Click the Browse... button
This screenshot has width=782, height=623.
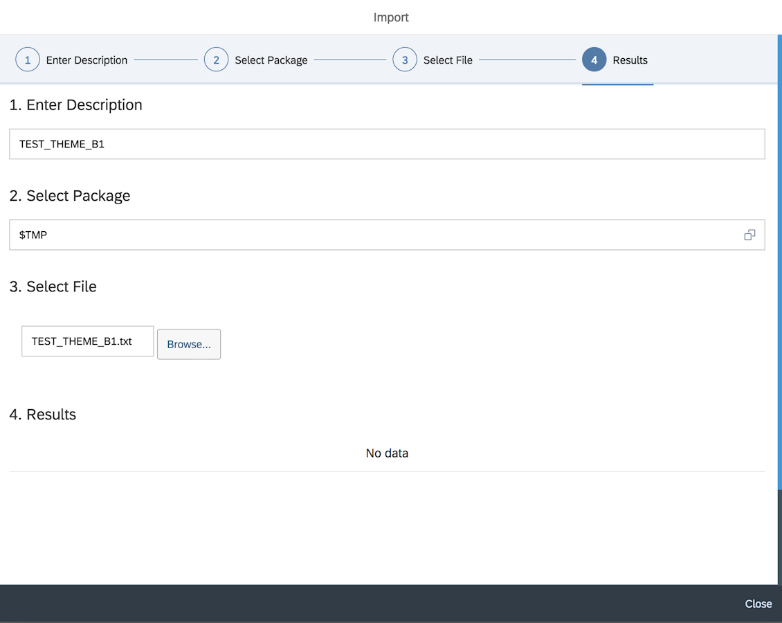(189, 344)
